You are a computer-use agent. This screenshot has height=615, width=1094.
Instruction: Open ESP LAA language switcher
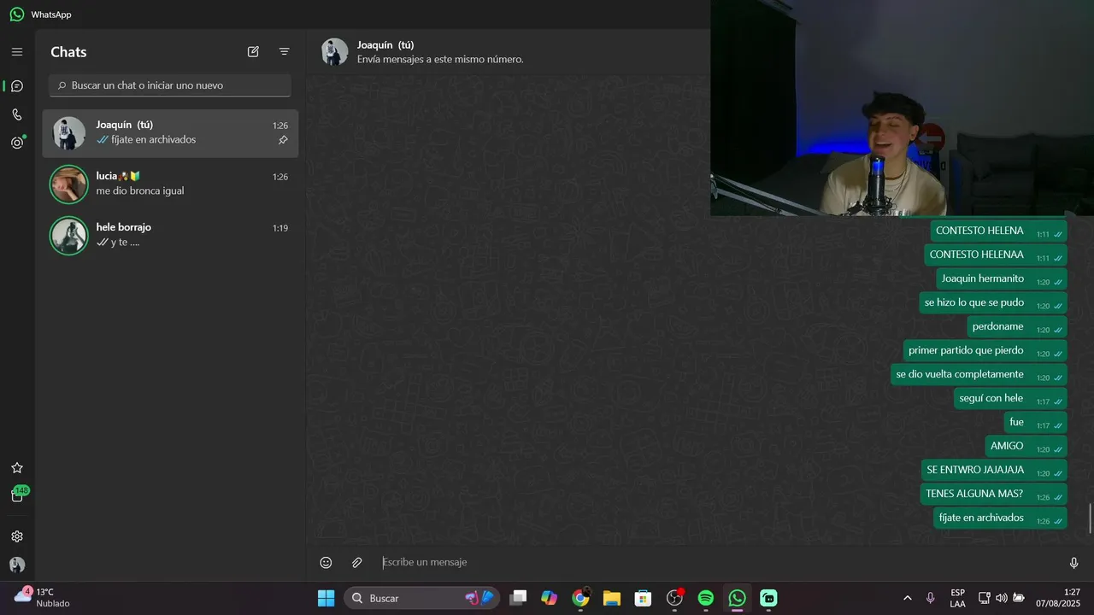click(x=958, y=598)
